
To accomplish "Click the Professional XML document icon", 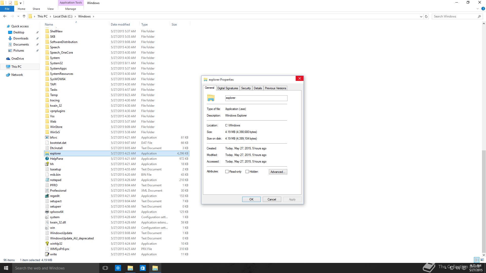I will pyautogui.click(x=47, y=191).
